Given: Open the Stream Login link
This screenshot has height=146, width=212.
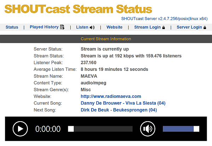Looking at the screenshot, I should point(147,27).
